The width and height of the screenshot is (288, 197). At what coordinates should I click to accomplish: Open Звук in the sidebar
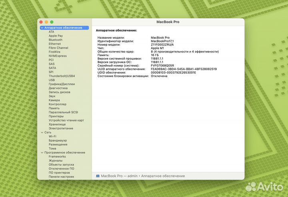point(52,96)
